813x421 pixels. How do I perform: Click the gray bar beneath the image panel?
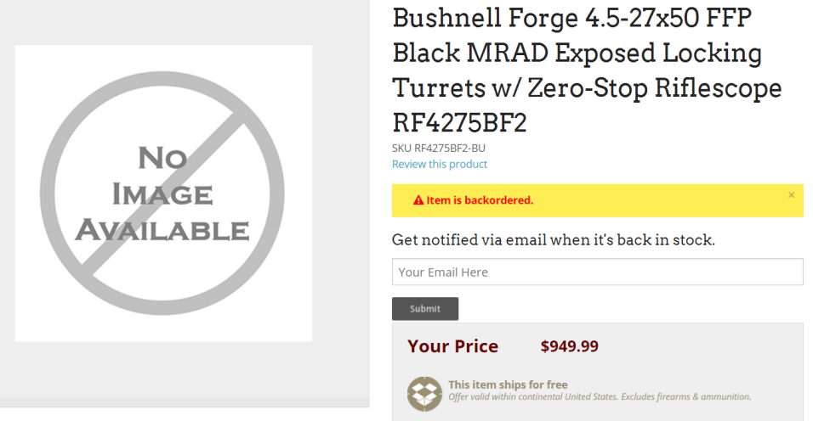(185, 403)
